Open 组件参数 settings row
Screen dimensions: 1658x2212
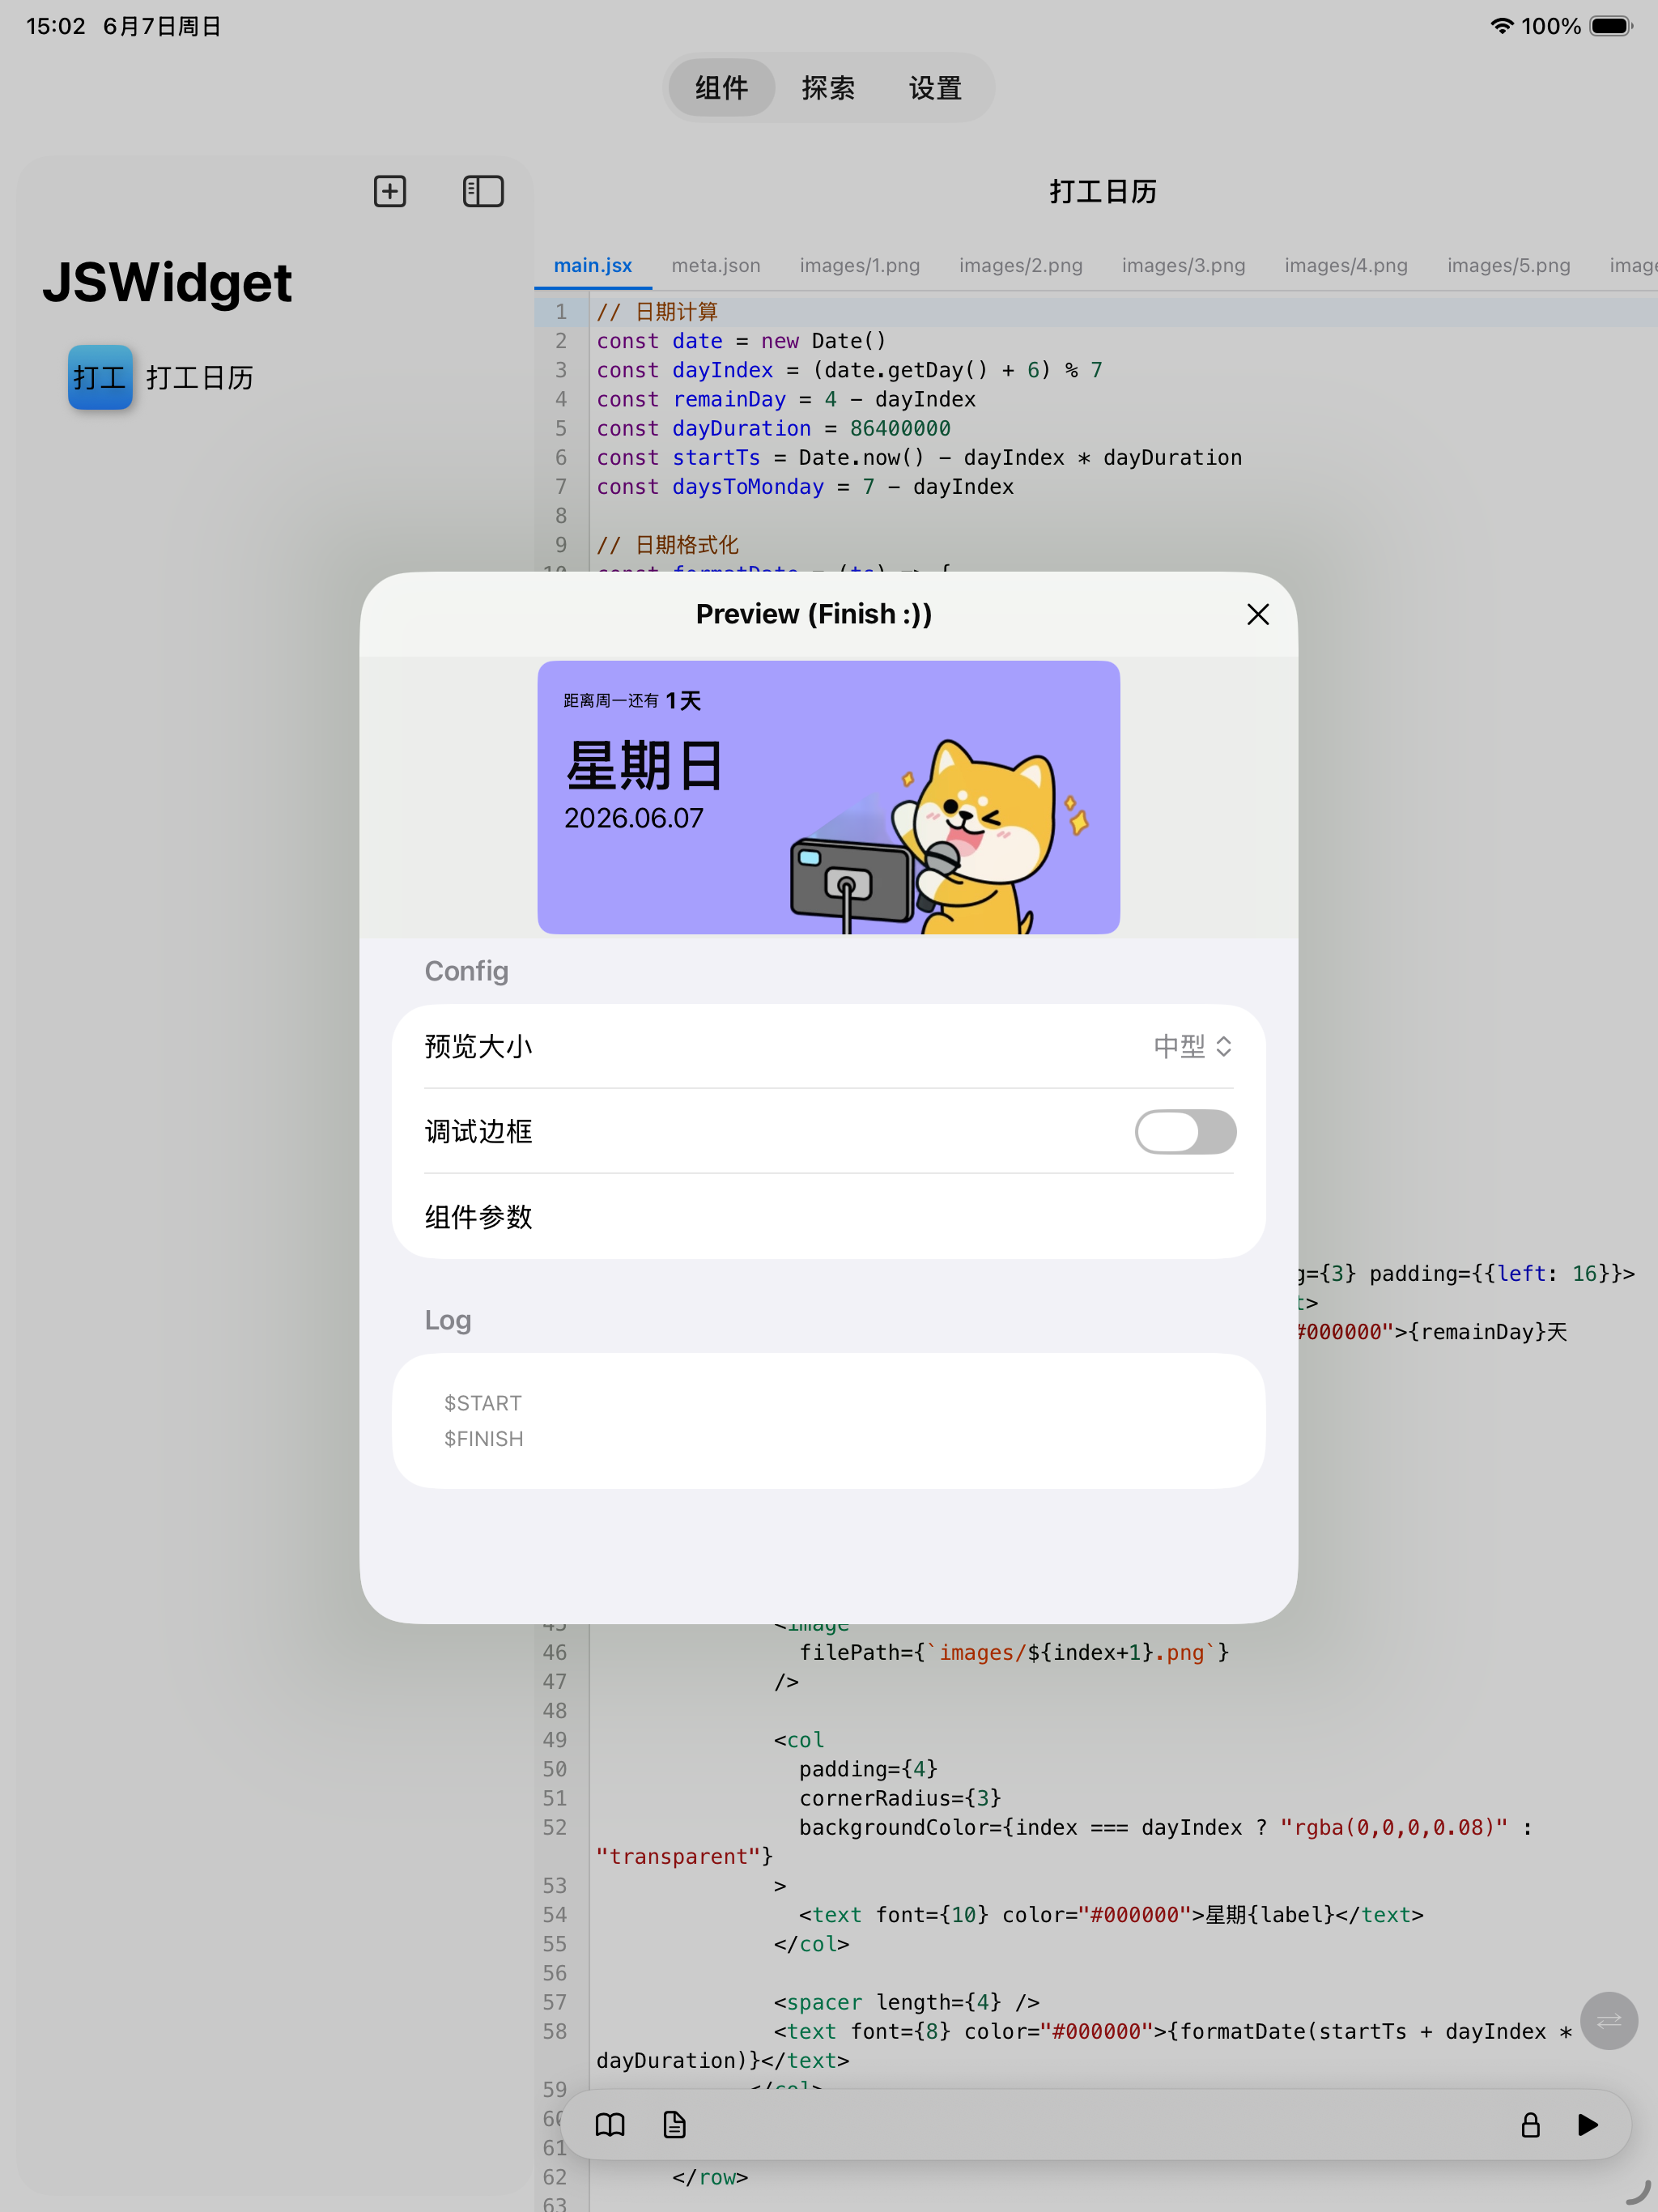click(828, 1217)
